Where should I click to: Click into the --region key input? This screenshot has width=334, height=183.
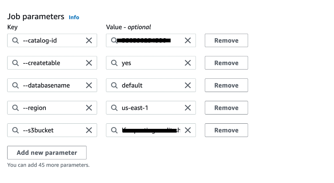coord(51,108)
